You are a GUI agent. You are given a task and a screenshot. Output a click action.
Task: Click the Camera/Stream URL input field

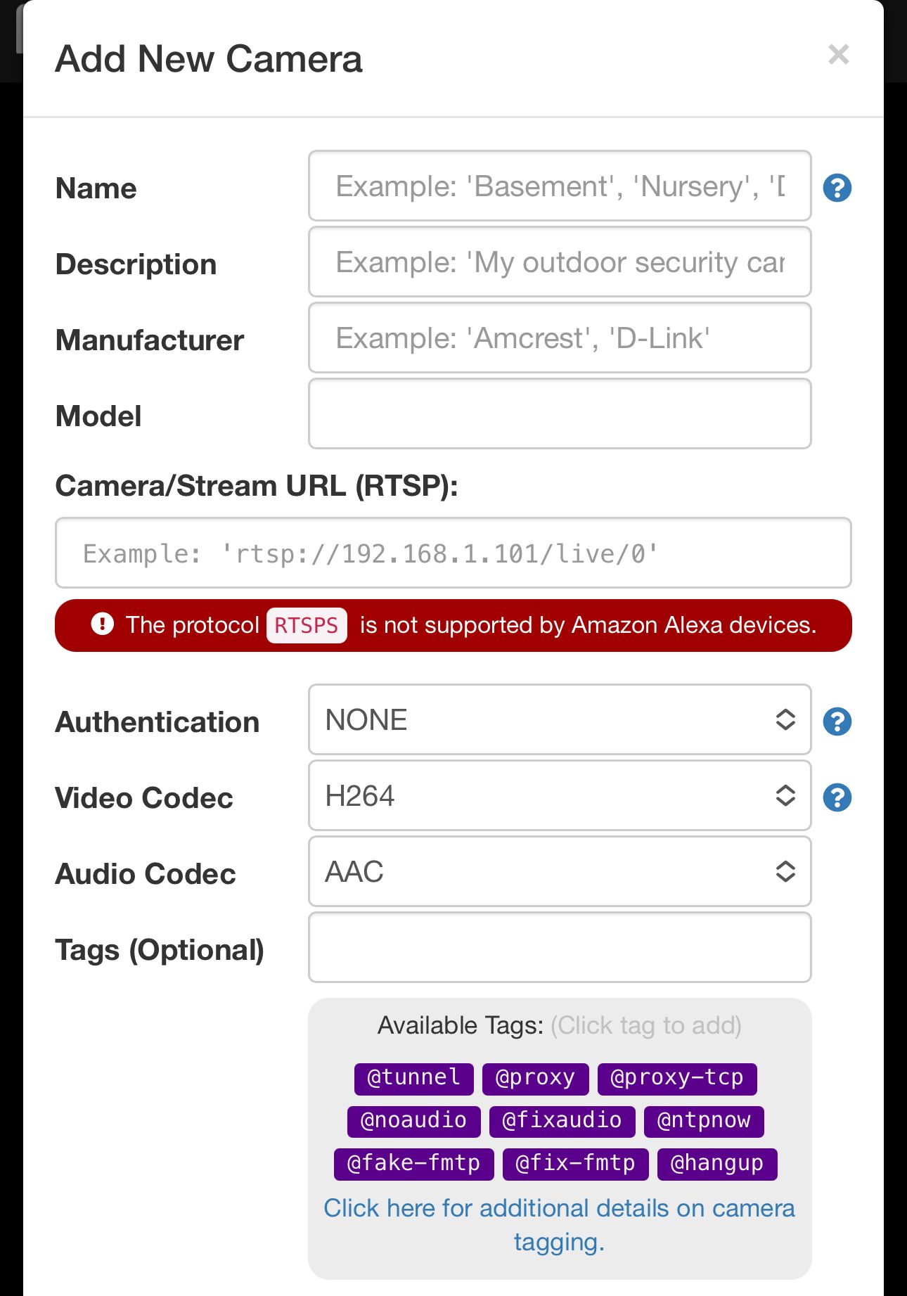click(453, 553)
